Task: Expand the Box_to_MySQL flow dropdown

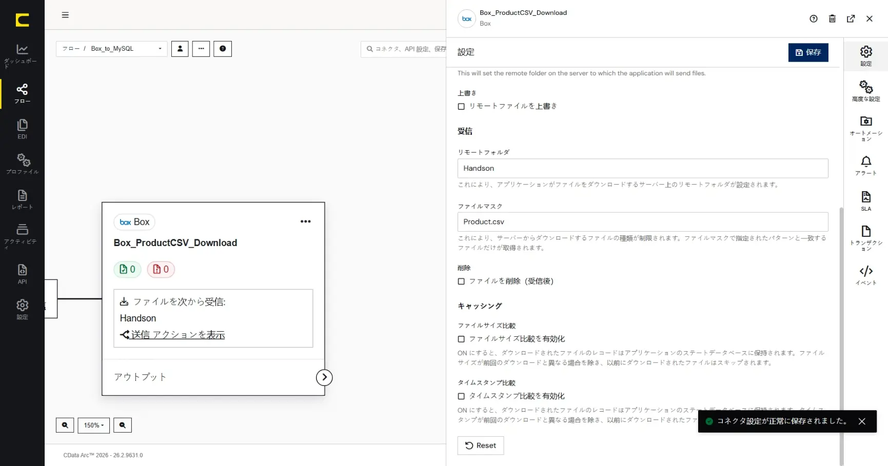Action: point(112,49)
